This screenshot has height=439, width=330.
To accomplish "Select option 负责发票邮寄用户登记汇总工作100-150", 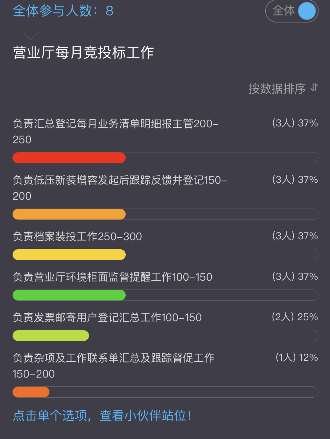I will click(107, 318).
